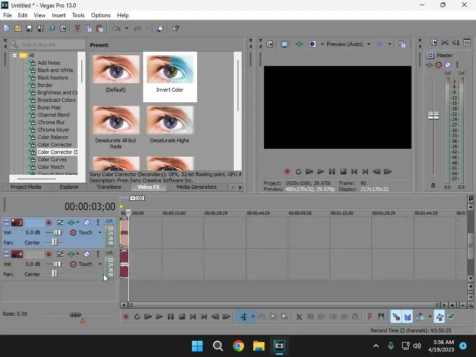Click the Cut scissors icon
Screen dimensions: 476x357
[77, 28]
